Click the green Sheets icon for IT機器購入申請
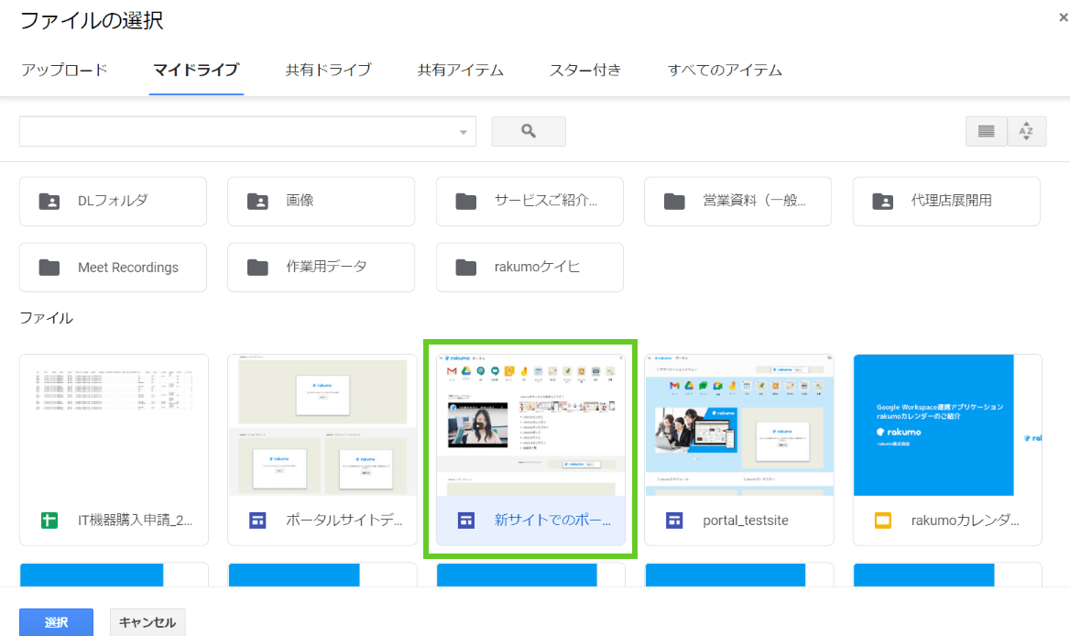The image size is (1070, 636). click(x=49, y=521)
